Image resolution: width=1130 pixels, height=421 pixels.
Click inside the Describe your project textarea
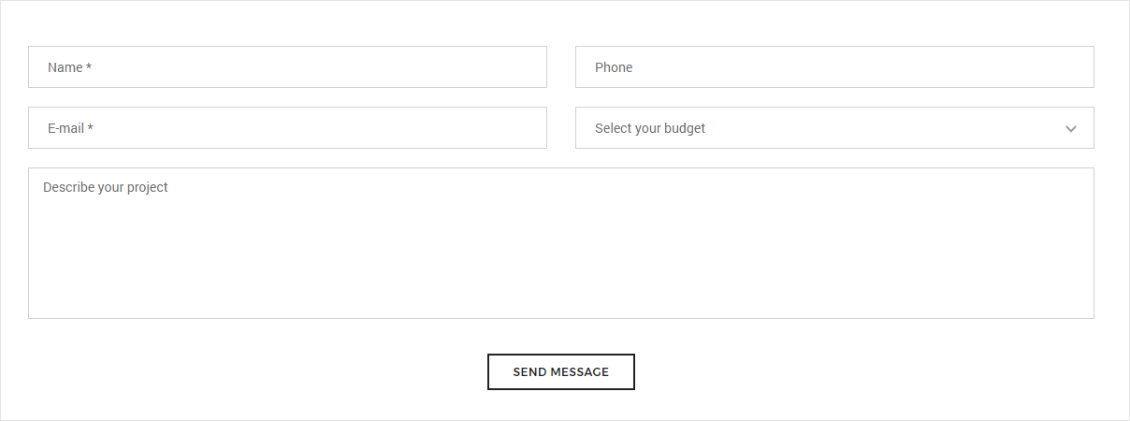point(561,243)
